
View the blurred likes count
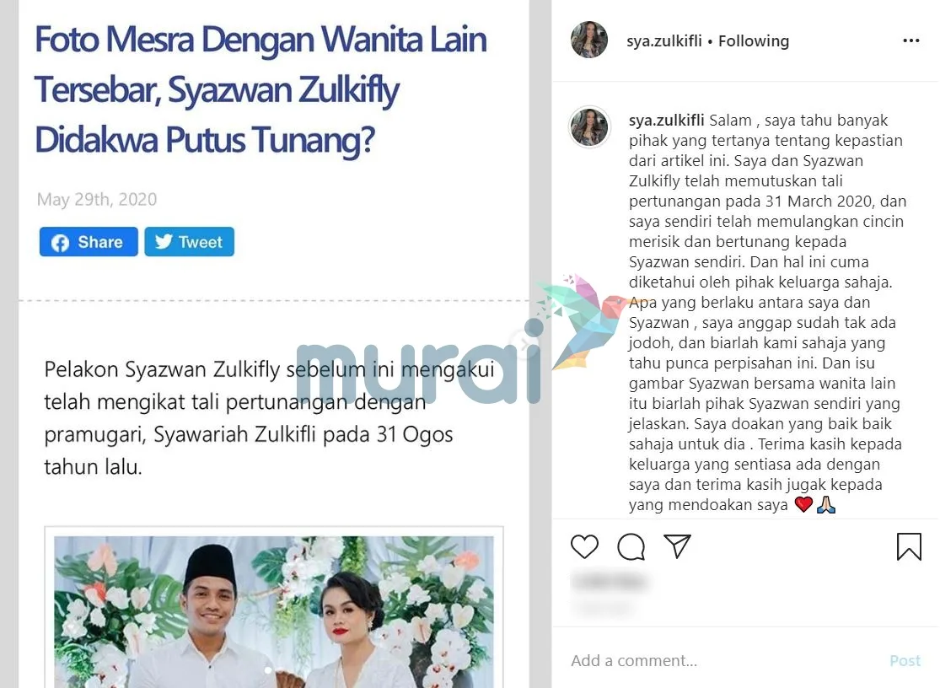click(x=610, y=581)
